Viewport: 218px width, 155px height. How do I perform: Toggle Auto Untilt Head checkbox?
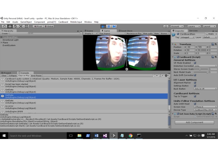click(195, 104)
